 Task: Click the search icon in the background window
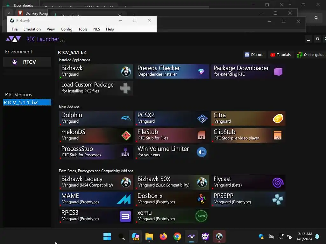click(x=316, y=18)
